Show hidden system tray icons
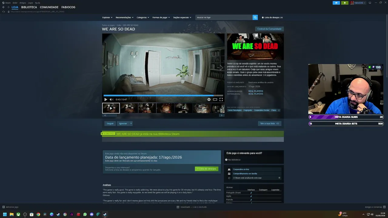 (363, 214)
